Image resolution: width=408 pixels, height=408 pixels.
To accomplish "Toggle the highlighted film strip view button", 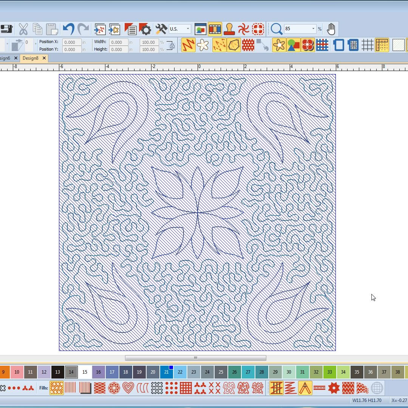I will pyautogui.click(x=215, y=29).
